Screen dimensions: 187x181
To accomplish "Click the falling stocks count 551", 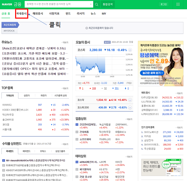I will [117, 88].
